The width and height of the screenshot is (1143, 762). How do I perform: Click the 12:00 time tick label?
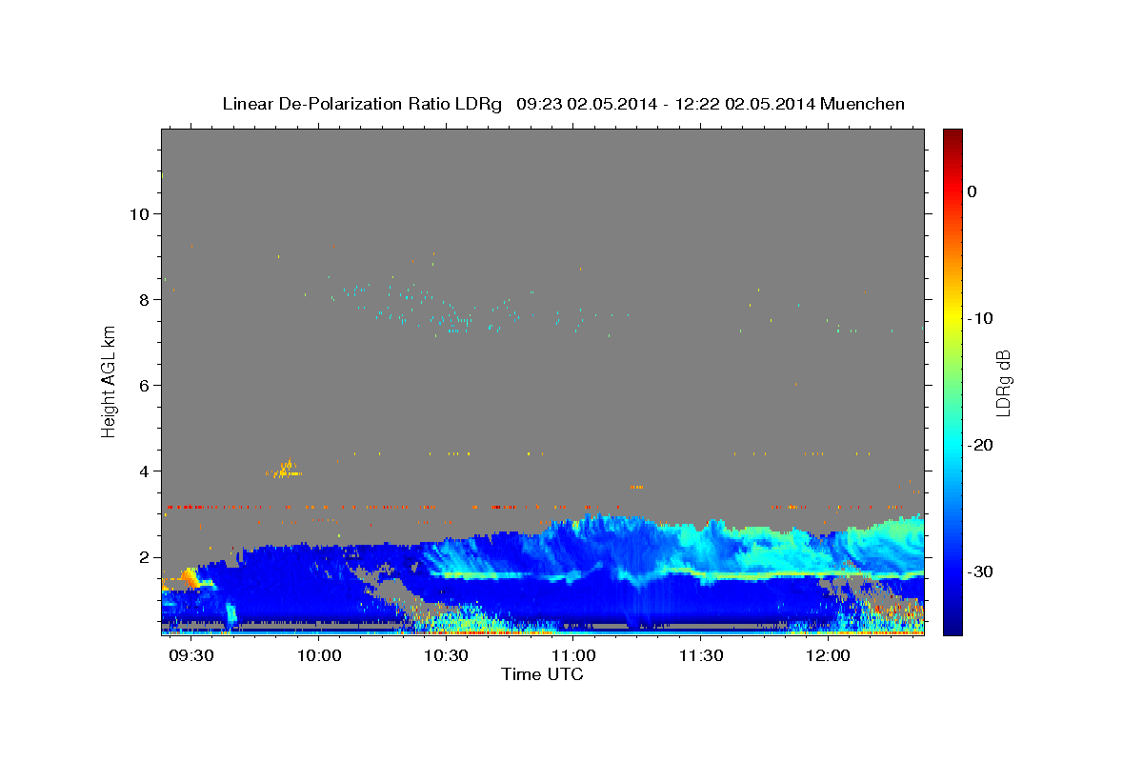(828, 656)
